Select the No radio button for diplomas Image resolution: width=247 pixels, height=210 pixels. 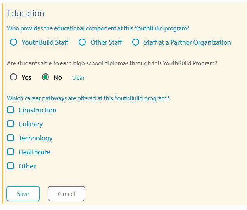45,77
